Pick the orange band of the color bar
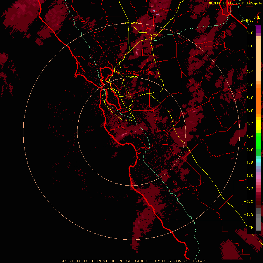This screenshot has height=263, width=263. click(258, 101)
